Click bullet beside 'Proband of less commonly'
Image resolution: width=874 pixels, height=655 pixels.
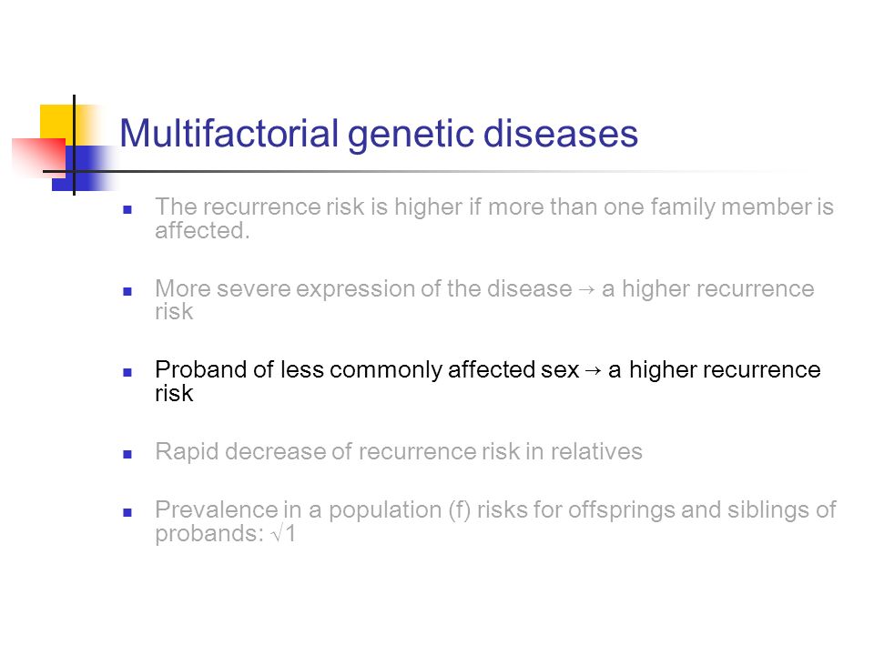(x=127, y=372)
